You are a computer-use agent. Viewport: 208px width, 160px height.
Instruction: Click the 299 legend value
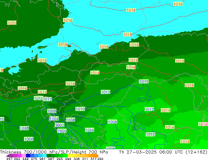pos(68,159)
